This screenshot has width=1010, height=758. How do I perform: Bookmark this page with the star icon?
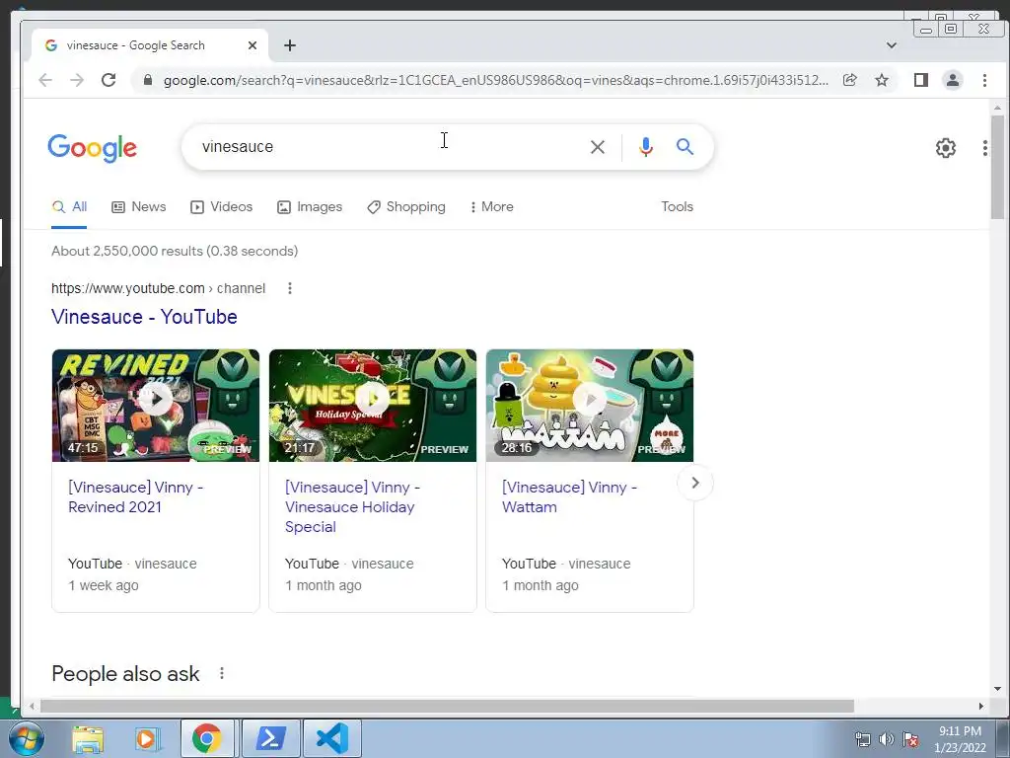(882, 80)
